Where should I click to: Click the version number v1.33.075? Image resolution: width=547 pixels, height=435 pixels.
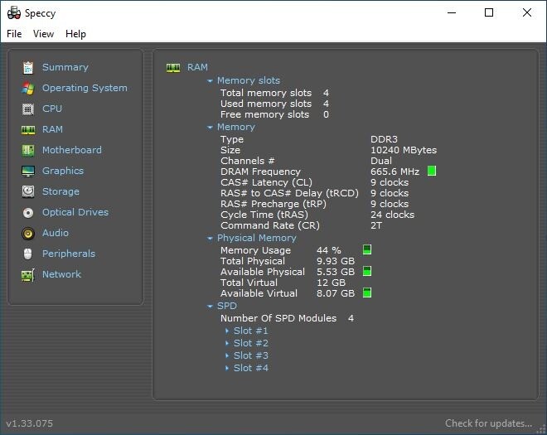coord(30,423)
